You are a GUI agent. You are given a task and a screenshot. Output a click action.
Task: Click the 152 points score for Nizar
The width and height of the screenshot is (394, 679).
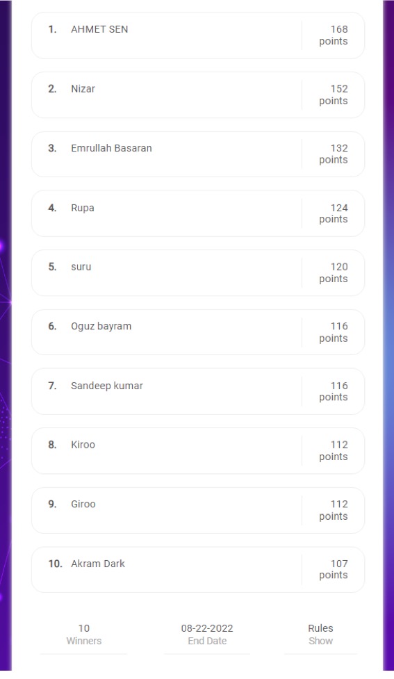pos(334,95)
